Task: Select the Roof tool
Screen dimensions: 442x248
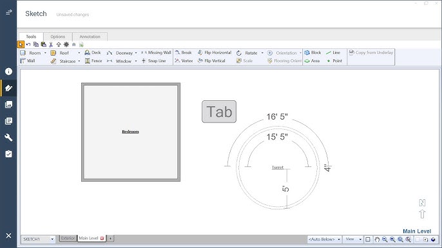Action: pyautogui.click(x=60, y=53)
